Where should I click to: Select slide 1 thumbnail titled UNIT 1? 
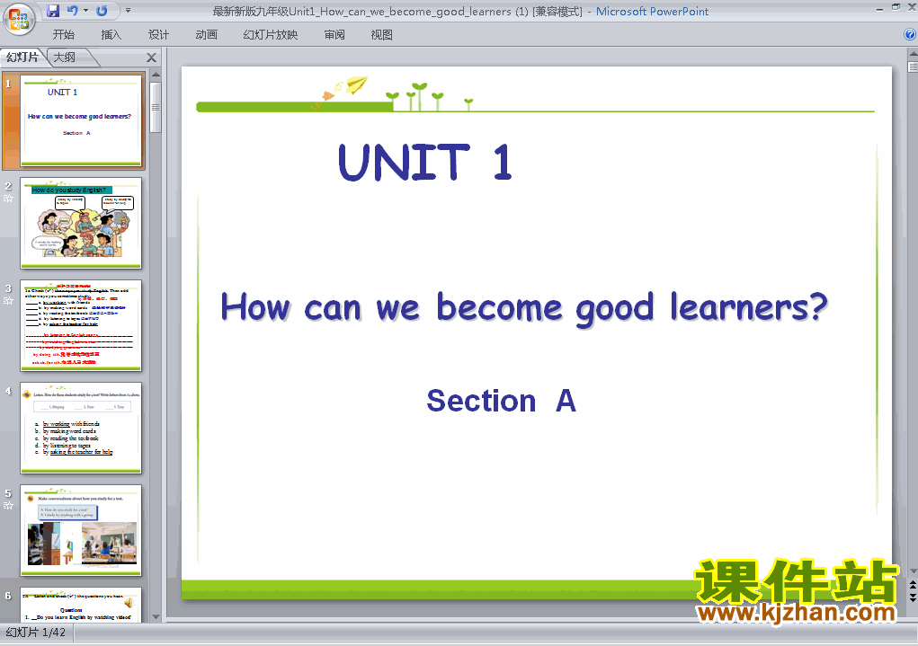point(81,121)
